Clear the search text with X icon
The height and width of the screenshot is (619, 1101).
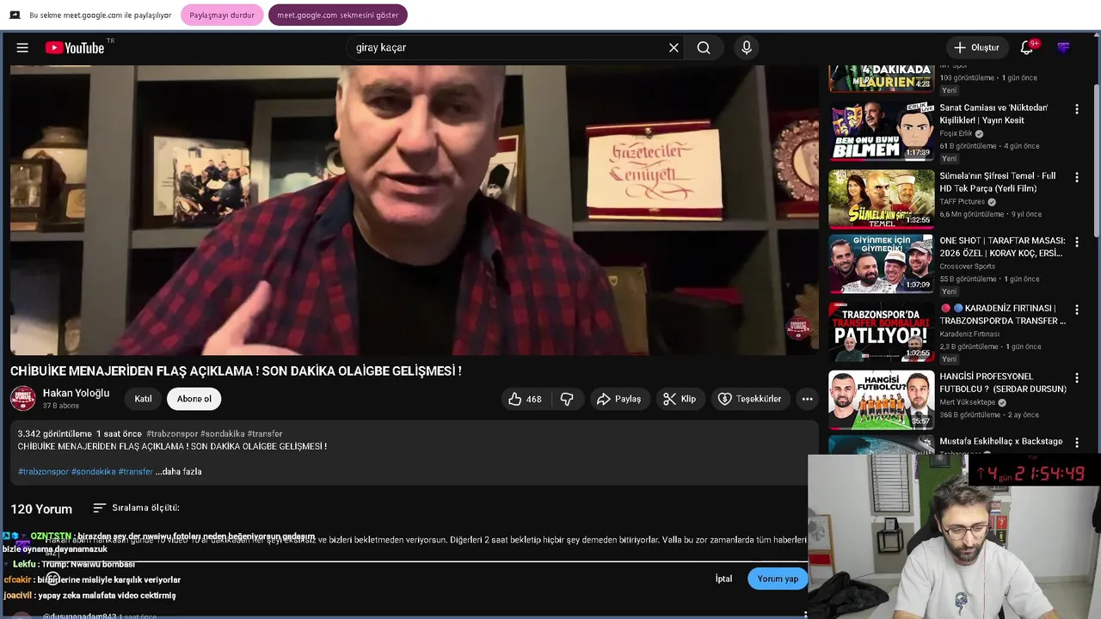click(x=674, y=48)
